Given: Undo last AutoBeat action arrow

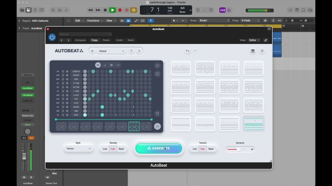Looking at the screenshot, I should [188, 51].
